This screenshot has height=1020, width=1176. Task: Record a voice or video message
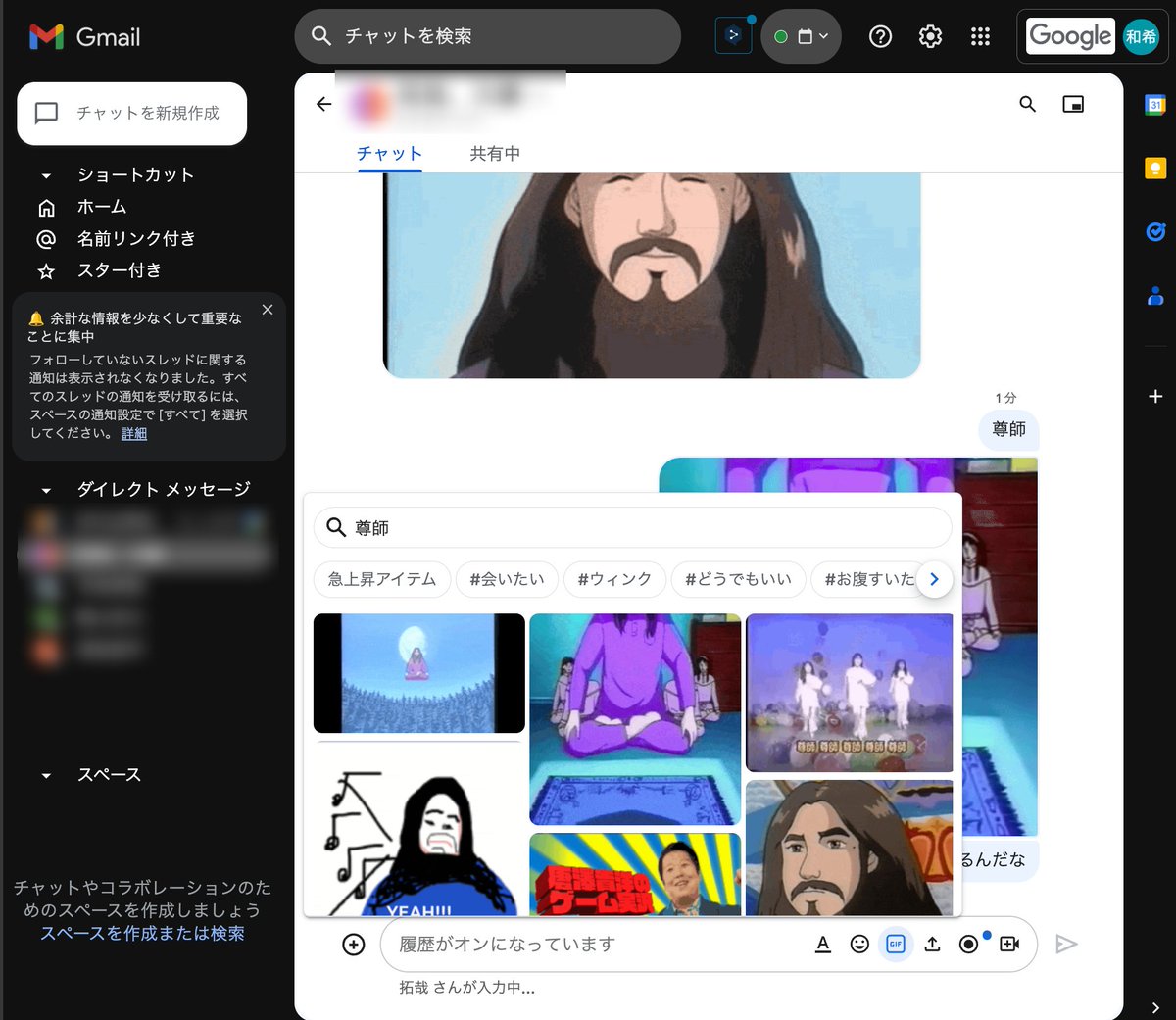(x=969, y=945)
